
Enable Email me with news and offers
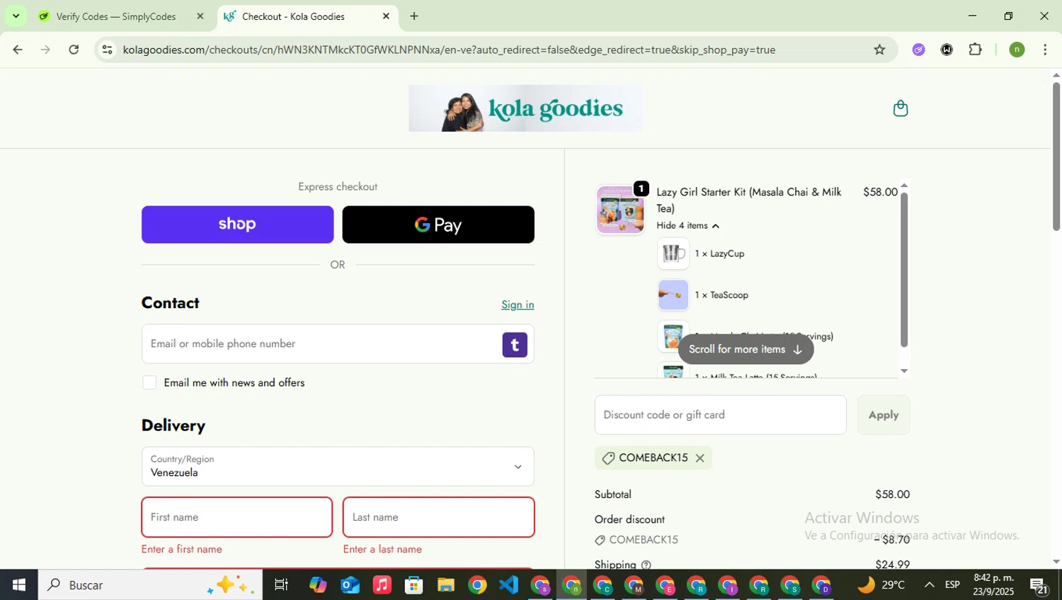[x=149, y=383]
